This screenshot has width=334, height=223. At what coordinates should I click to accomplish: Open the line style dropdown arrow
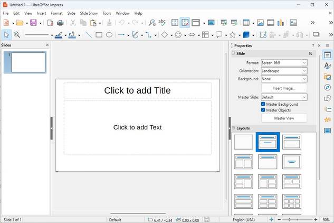(52, 35)
